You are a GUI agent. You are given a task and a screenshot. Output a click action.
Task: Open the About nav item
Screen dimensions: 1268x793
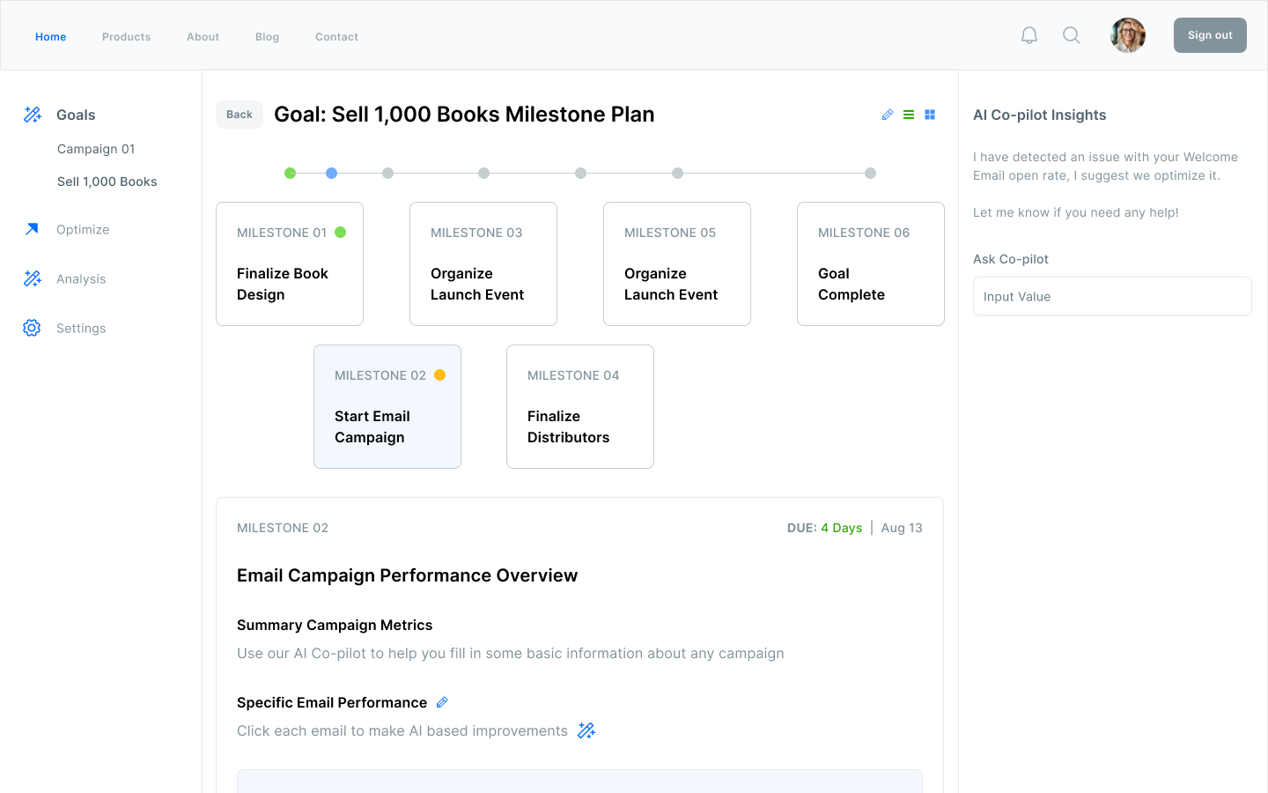[203, 37]
